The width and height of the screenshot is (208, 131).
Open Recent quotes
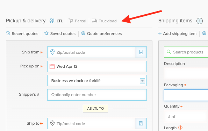tap(22, 34)
